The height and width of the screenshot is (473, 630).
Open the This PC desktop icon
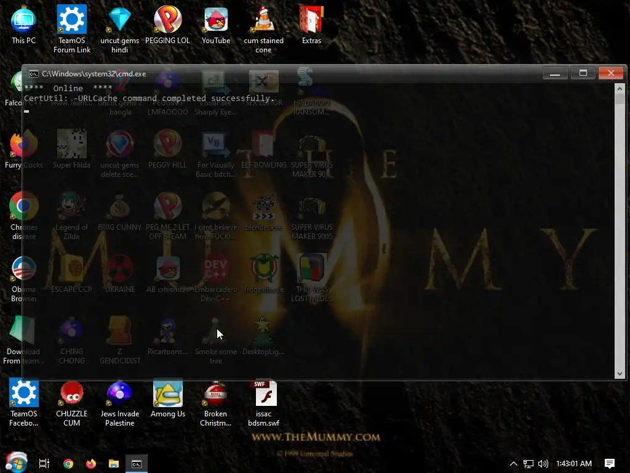point(23,25)
